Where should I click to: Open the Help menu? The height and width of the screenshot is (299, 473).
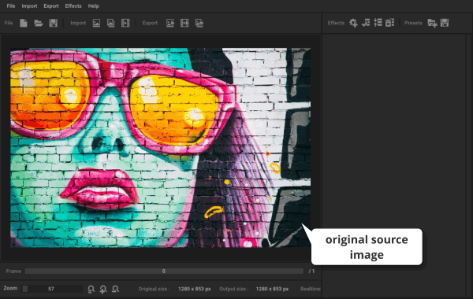(x=94, y=6)
